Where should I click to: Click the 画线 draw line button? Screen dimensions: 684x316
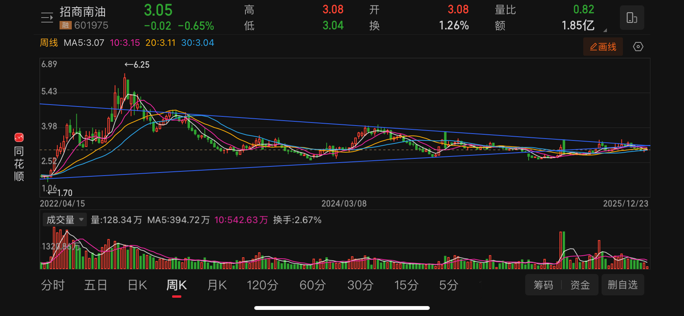point(603,47)
